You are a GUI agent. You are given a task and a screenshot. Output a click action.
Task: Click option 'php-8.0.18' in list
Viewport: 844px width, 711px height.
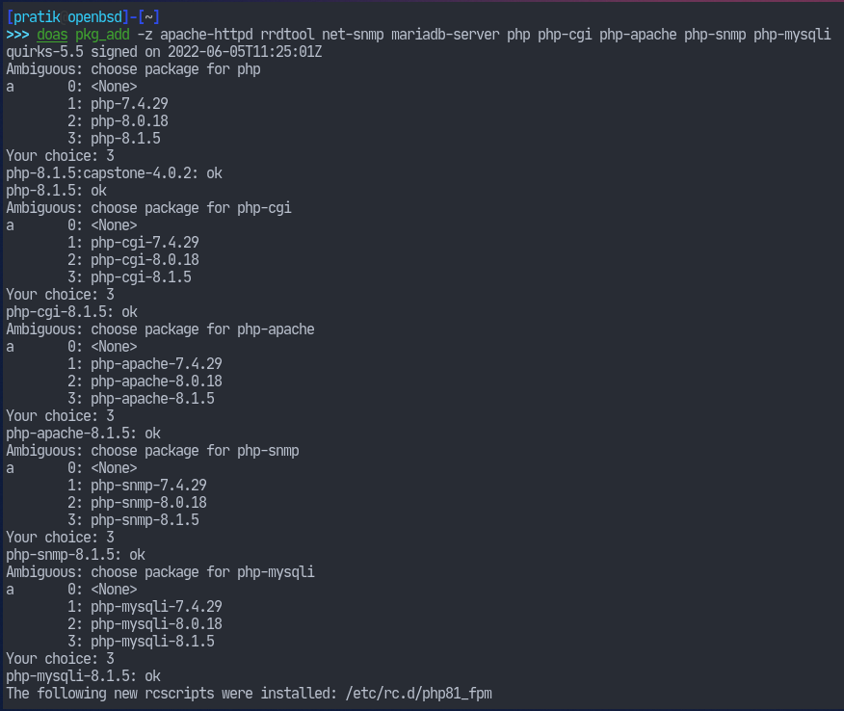point(129,121)
